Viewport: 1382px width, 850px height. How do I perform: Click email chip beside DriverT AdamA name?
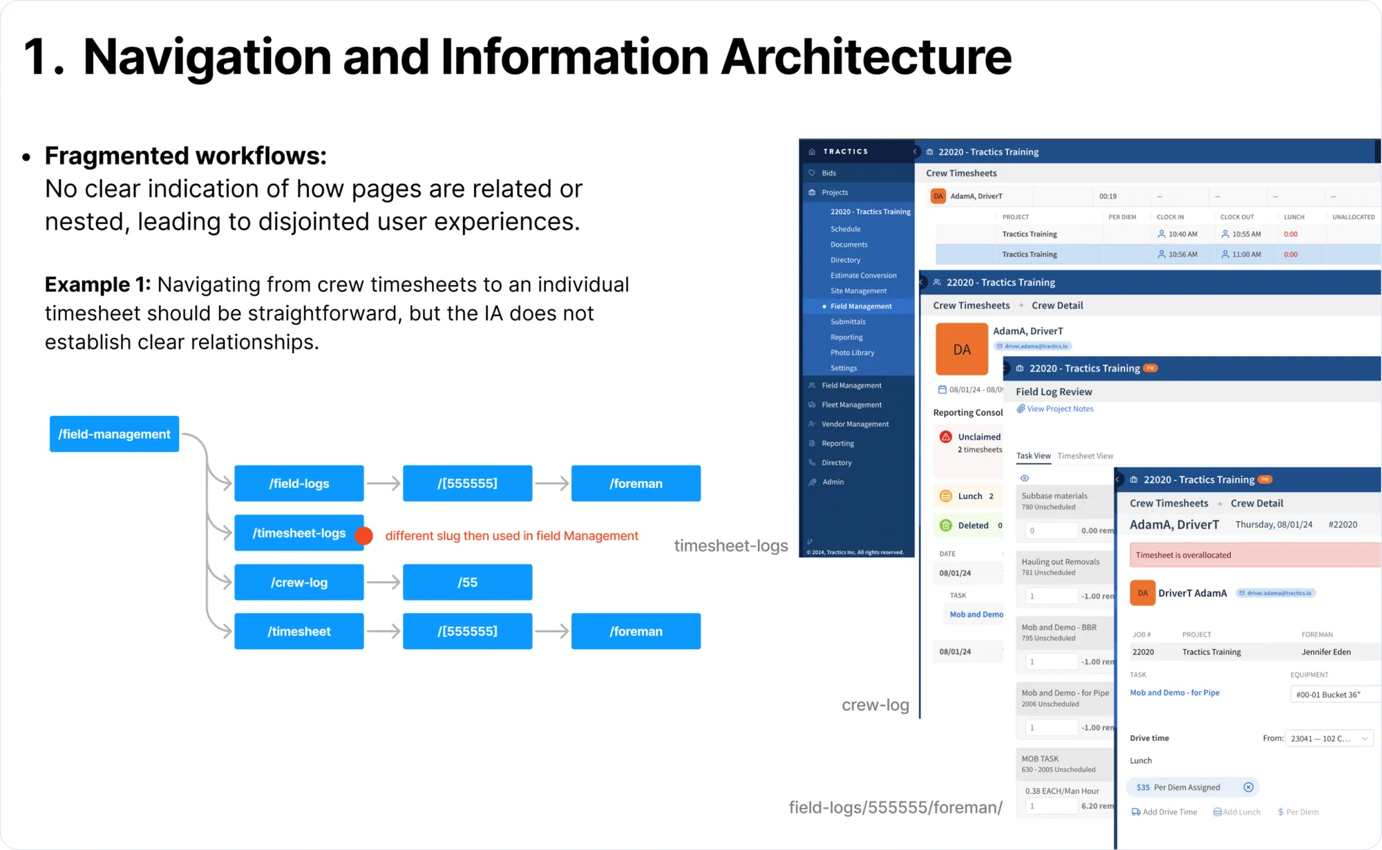pyautogui.click(x=1276, y=593)
